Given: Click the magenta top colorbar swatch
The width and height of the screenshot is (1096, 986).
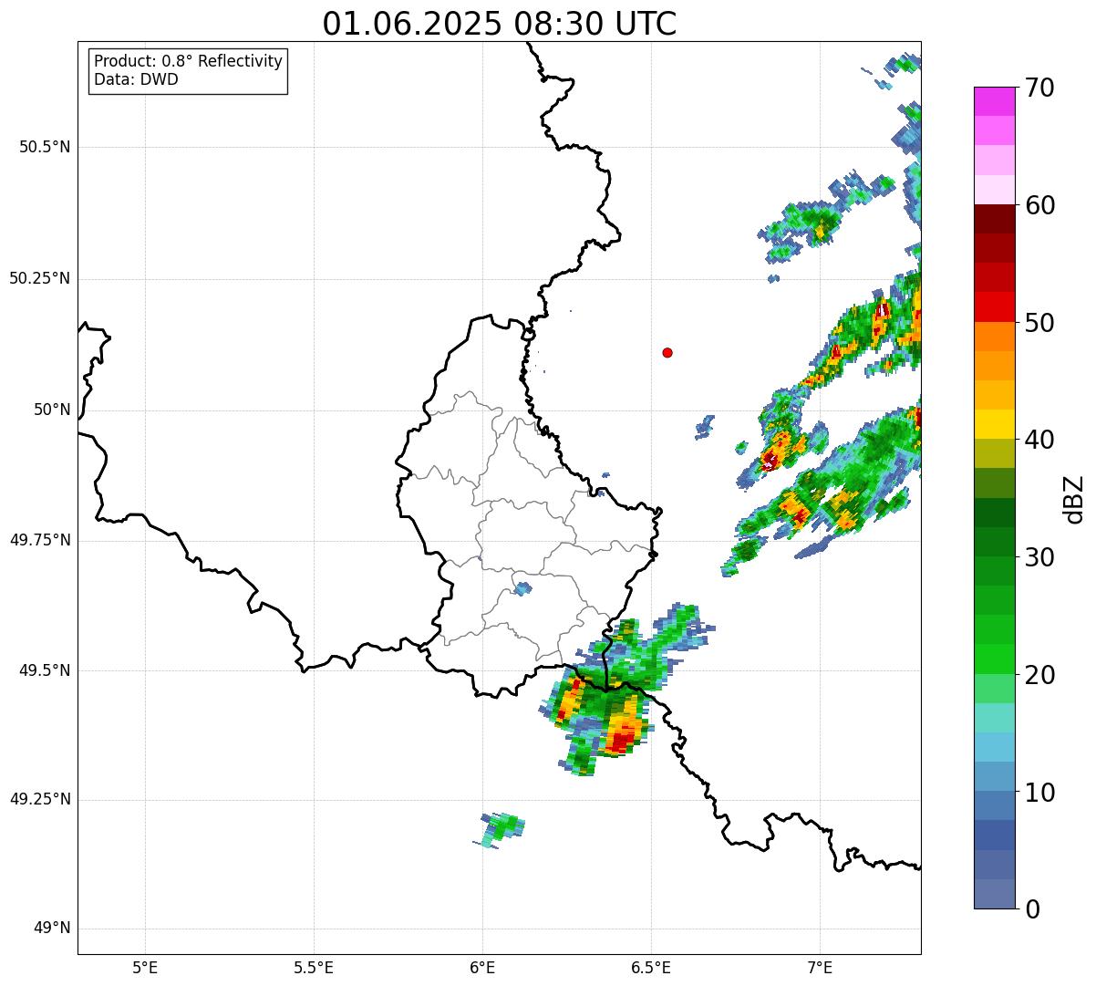Looking at the screenshot, I should coord(994,101).
